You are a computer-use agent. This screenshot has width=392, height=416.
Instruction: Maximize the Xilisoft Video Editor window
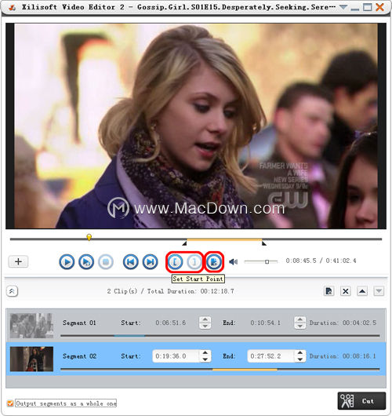(368, 7)
